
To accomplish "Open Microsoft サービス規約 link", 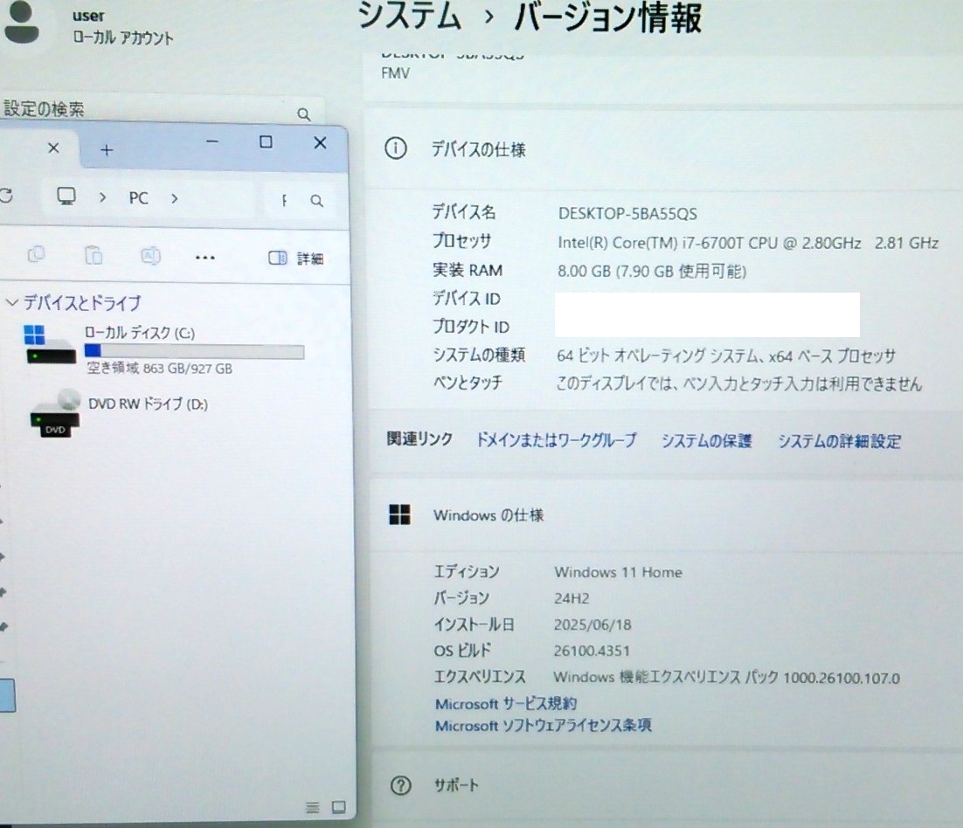I will click(x=506, y=703).
